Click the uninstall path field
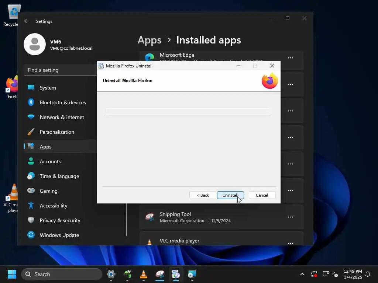The height and width of the screenshot is (283, 378). [188, 111]
